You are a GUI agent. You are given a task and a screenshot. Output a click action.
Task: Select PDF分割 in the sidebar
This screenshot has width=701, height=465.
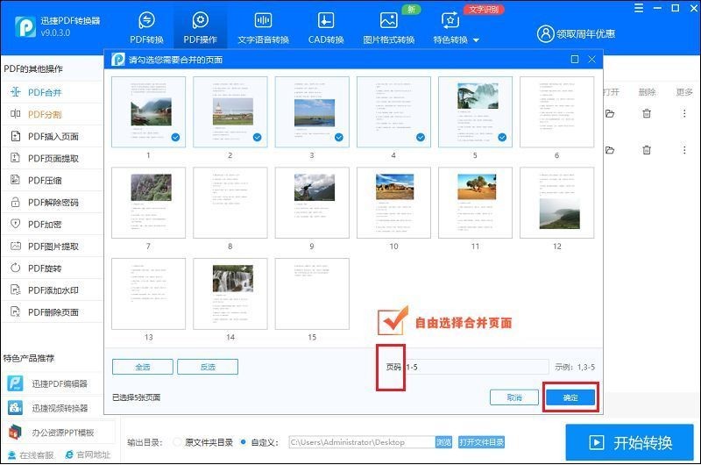52,114
